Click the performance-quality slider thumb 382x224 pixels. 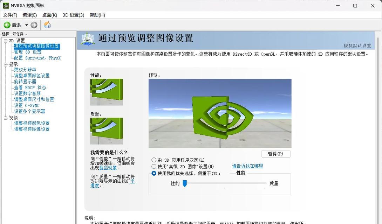pyautogui.click(x=185, y=183)
